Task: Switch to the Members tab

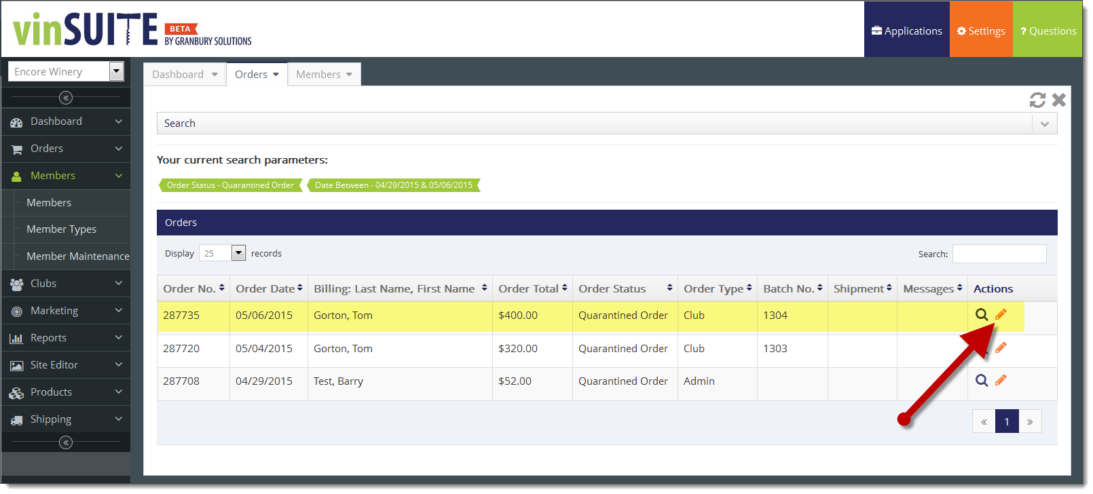Action: point(324,75)
